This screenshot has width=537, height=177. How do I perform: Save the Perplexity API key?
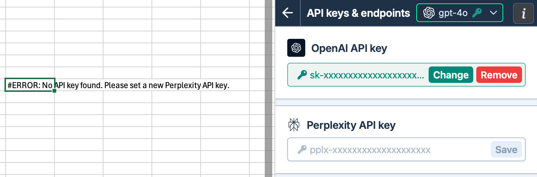506,150
